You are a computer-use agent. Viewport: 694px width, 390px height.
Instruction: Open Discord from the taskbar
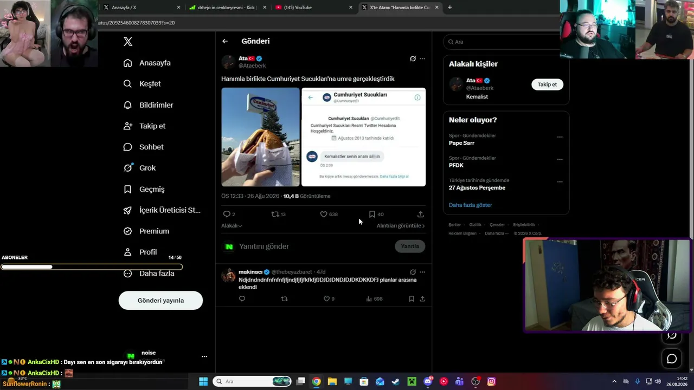coord(428,381)
